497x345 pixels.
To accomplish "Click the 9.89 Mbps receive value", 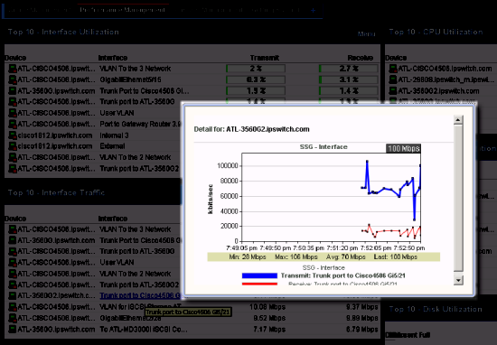I will 361,318.
